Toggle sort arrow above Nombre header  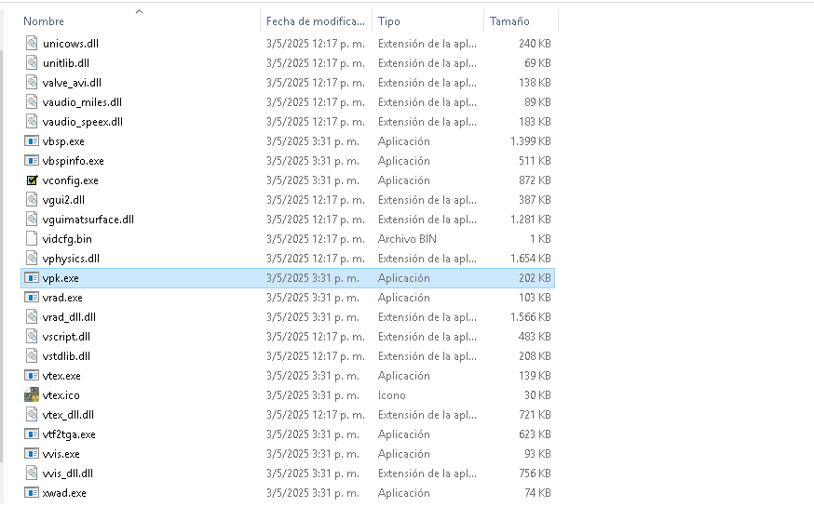(x=140, y=12)
